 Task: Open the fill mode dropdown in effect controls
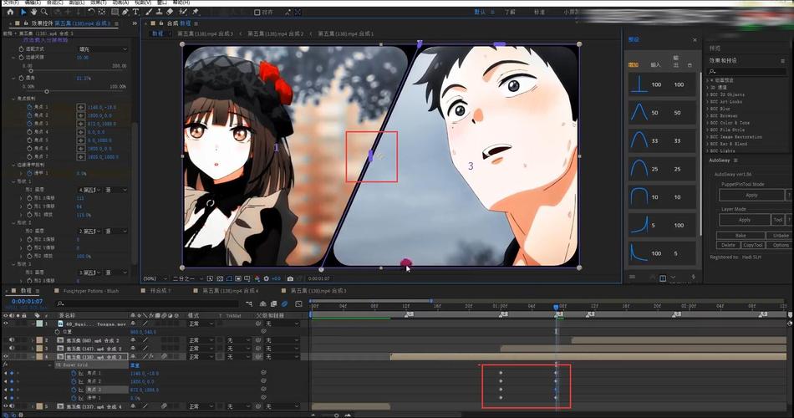tap(104, 49)
